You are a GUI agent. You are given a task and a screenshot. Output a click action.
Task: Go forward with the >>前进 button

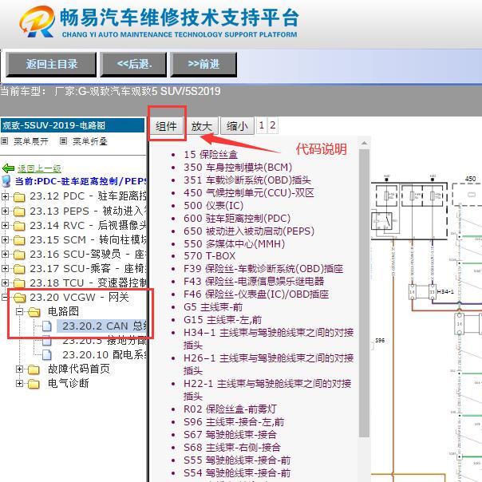(x=203, y=65)
